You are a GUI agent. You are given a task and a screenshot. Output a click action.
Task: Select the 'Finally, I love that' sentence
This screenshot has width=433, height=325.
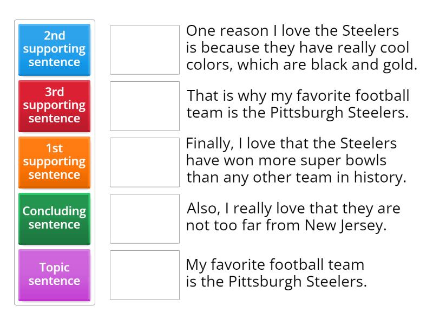click(x=296, y=161)
